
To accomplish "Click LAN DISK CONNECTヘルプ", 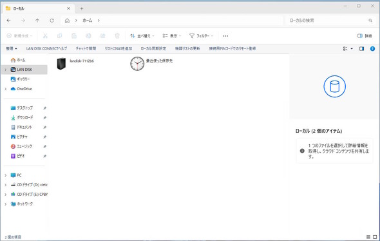I will (46, 49).
